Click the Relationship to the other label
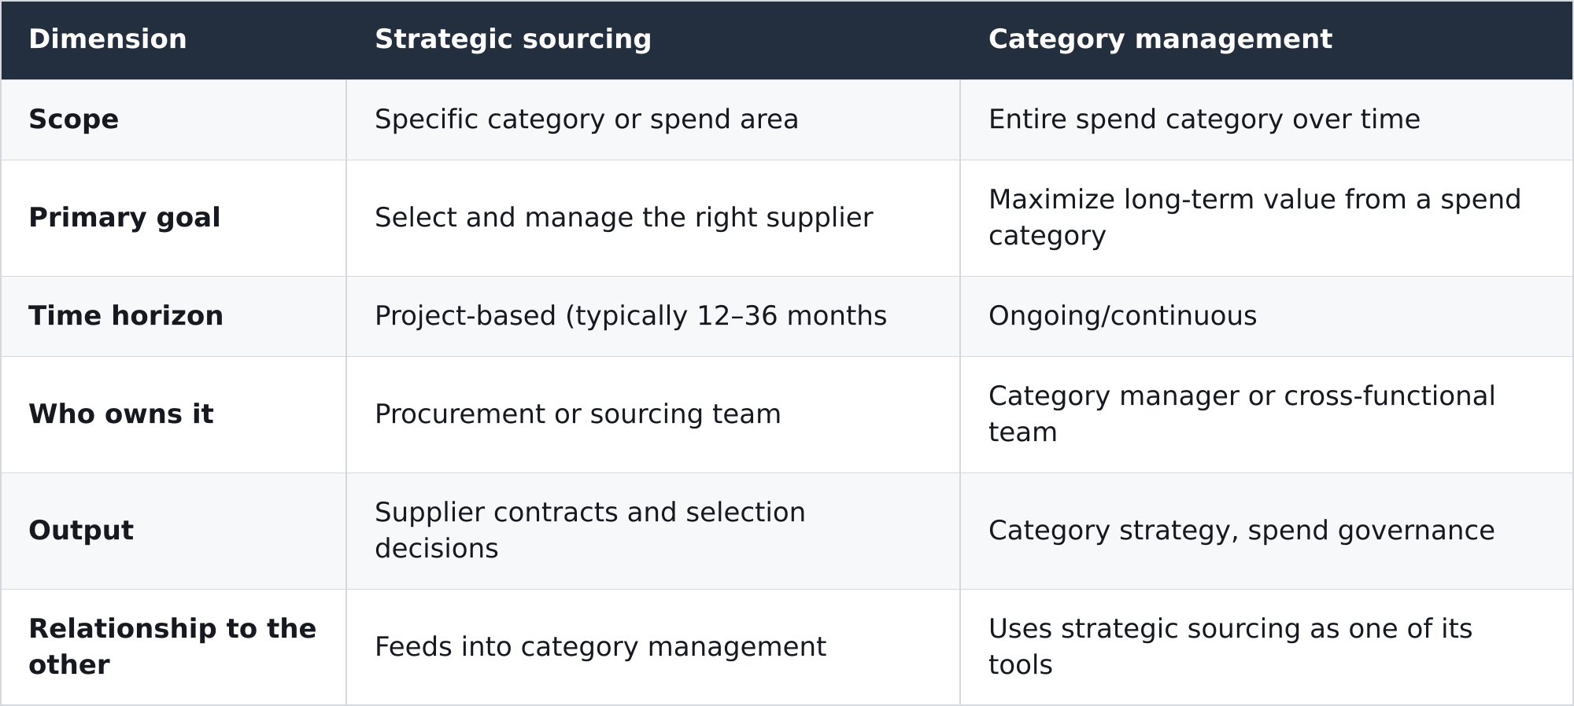Image resolution: width=1574 pixels, height=706 pixels. coord(173,646)
